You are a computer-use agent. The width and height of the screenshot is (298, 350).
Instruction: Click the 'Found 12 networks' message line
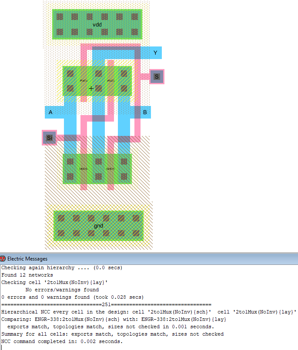pos(27,275)
